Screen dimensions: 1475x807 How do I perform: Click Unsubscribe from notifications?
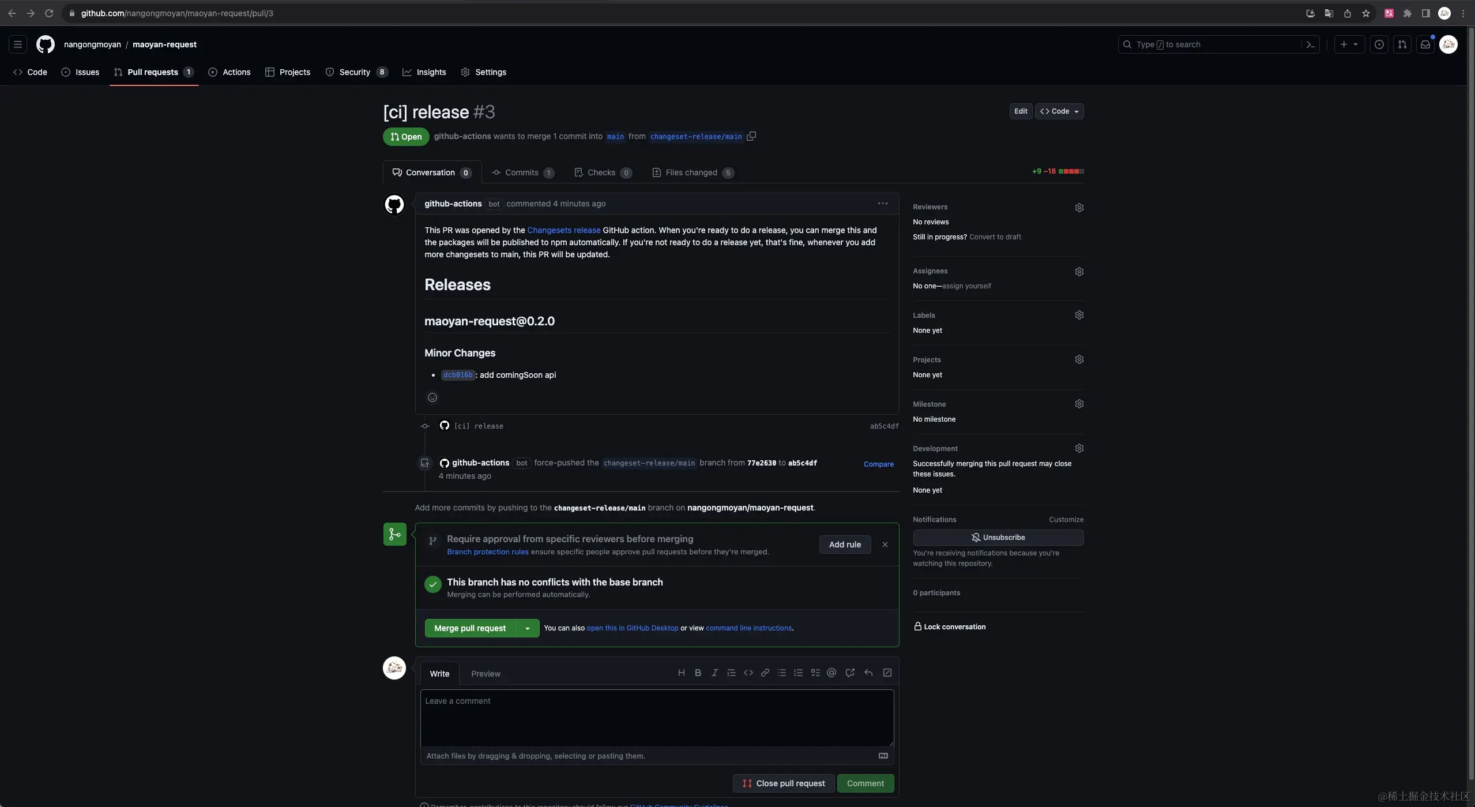tap(998, 538)
